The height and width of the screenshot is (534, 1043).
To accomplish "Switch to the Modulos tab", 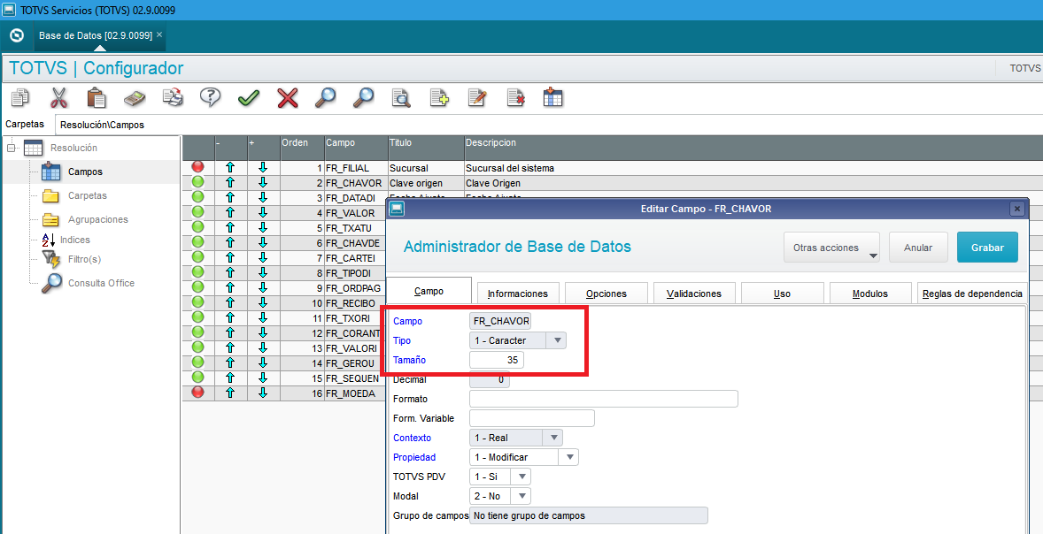I will pos(870,294).
